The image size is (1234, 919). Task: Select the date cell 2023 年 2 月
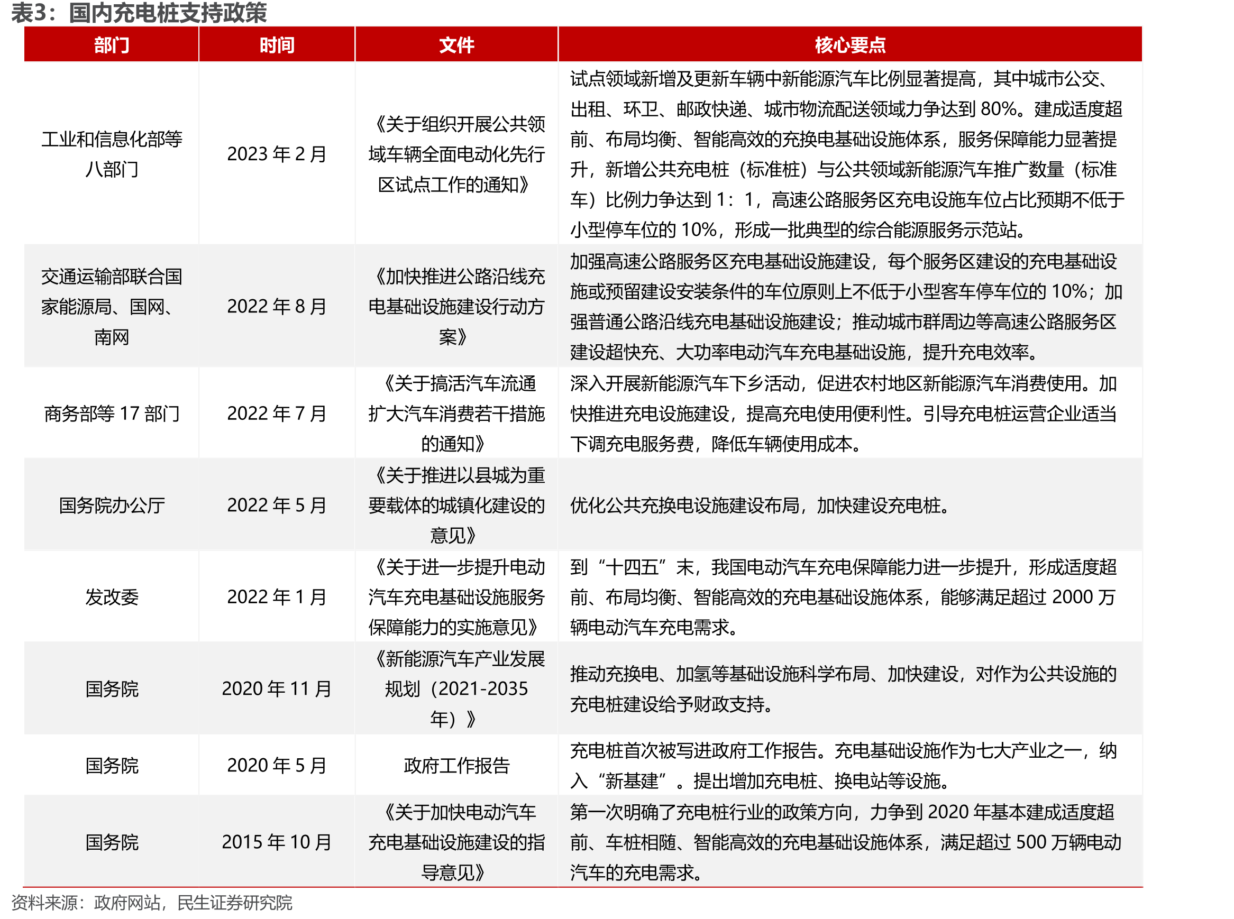click(277, 154)
